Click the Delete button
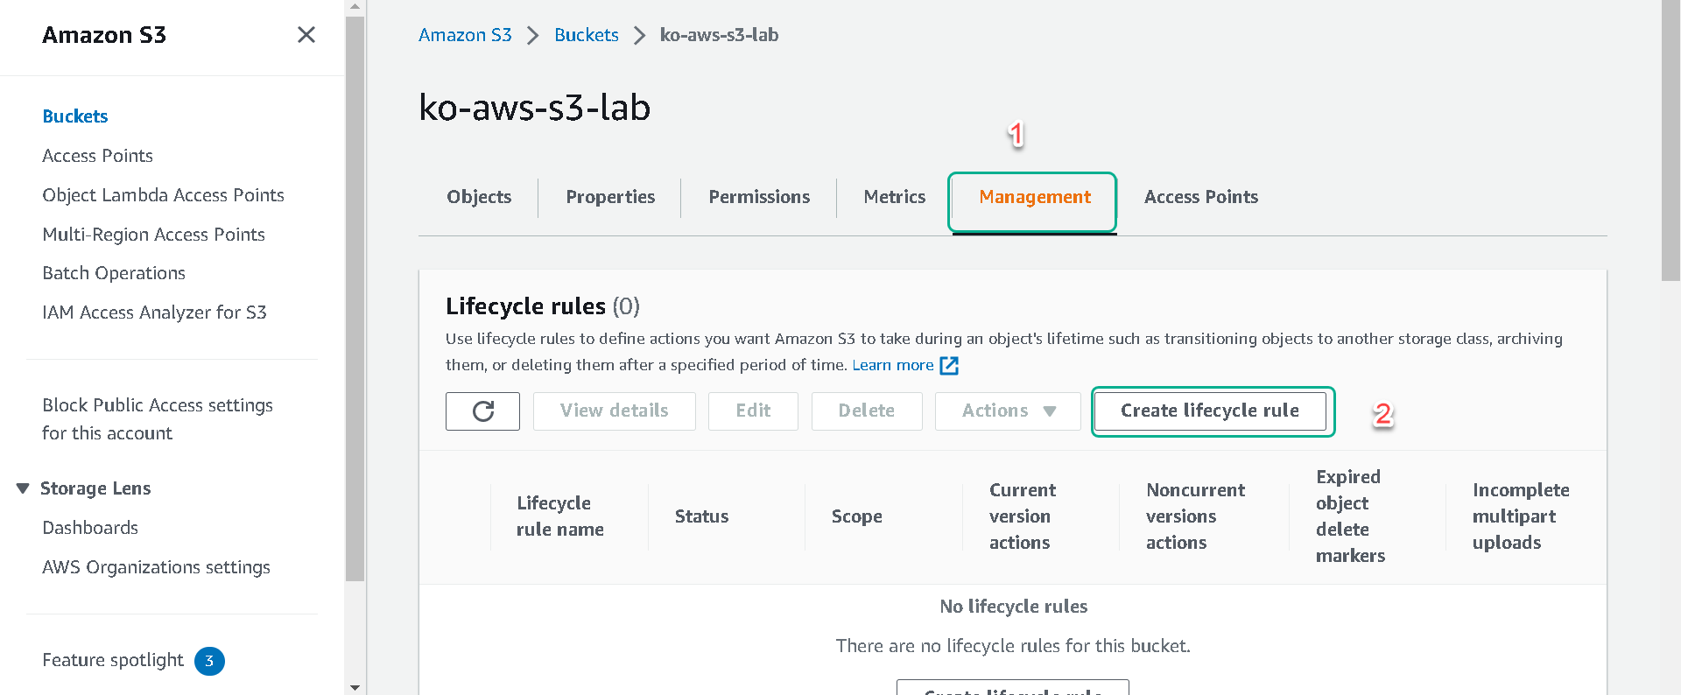Image resolution: width=1681 pixels, height=695 pixels. [x=866, y=411]
